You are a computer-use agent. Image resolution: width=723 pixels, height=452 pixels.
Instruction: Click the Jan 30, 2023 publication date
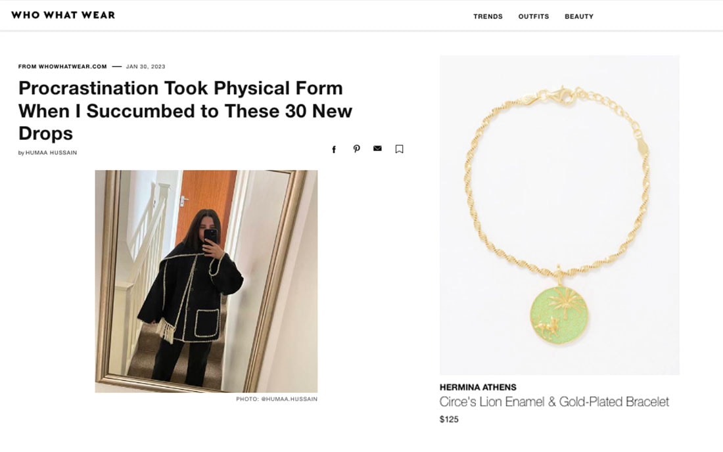tap(145, 66)
